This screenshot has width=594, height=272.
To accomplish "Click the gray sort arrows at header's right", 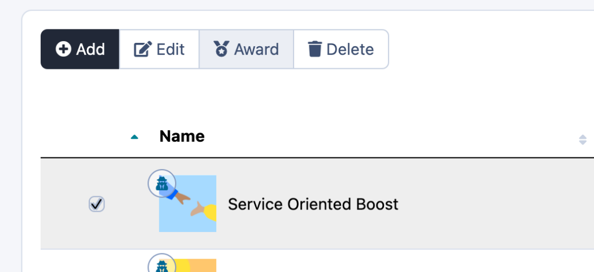I will coord(582,139).
